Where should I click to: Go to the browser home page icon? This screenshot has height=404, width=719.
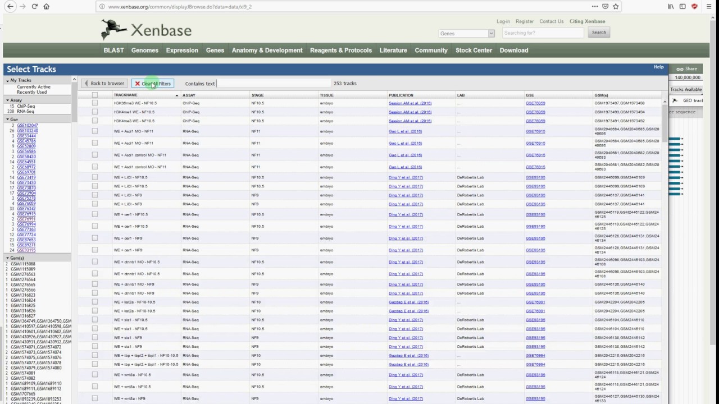click(x=47, y=6)
